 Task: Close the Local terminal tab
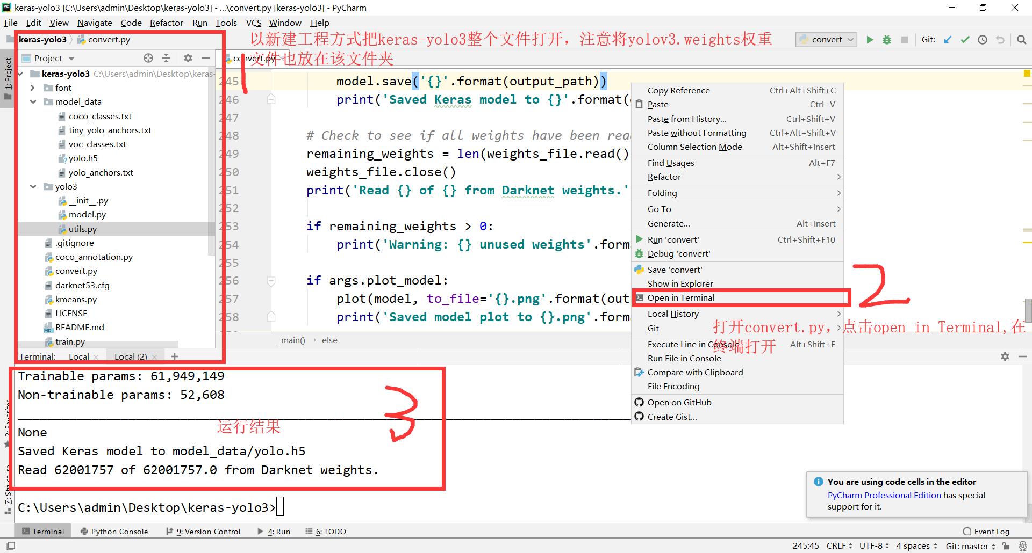tap(96, 357)
